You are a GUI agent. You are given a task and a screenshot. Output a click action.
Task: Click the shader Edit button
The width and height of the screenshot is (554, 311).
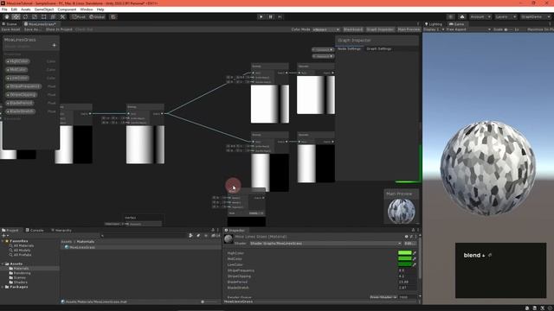coord(409,244)
